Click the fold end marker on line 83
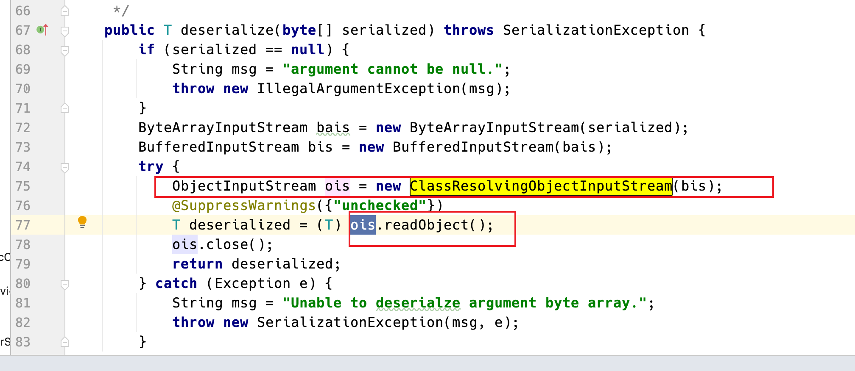The image size is (855, 371). (65, 341)
